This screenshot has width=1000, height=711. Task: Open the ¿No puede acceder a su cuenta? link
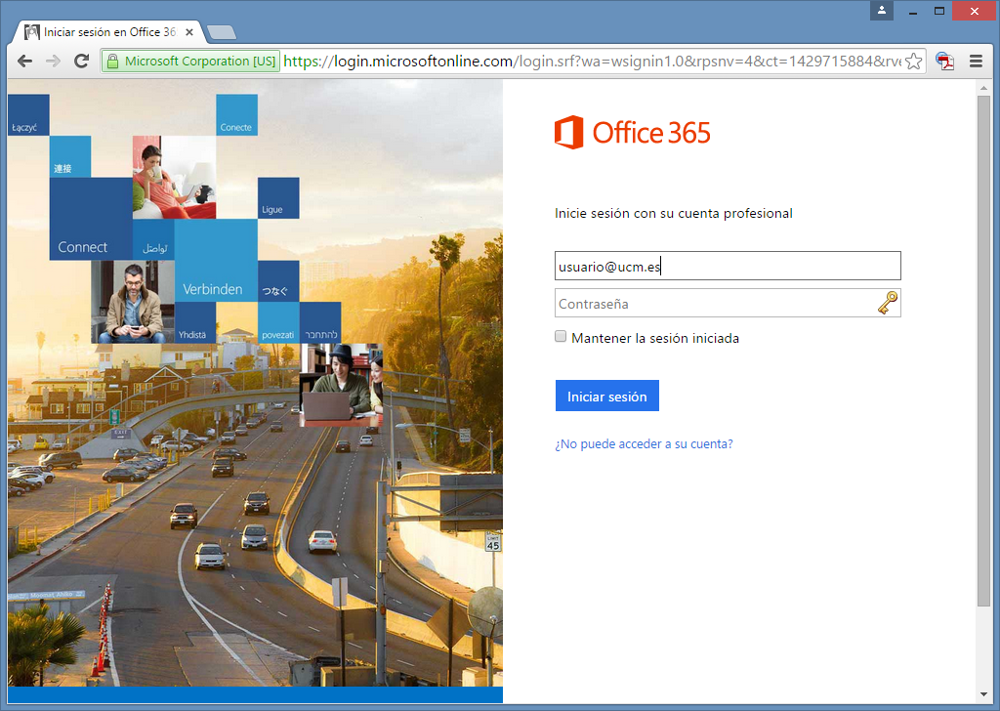click(644, 444)
